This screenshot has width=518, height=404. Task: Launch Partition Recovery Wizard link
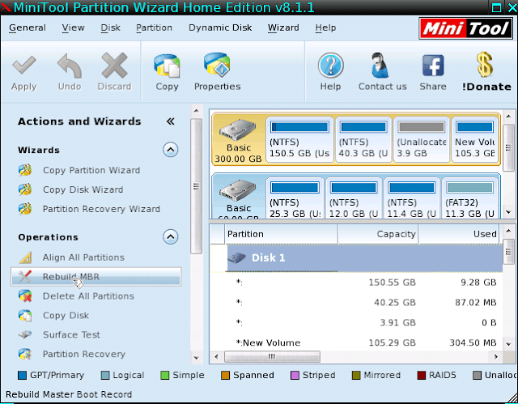[x=101, y=209]
